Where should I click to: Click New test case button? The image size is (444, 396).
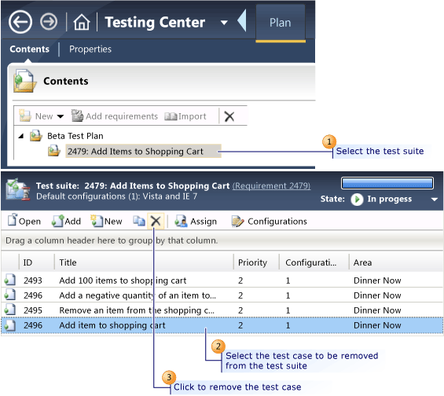106,221
